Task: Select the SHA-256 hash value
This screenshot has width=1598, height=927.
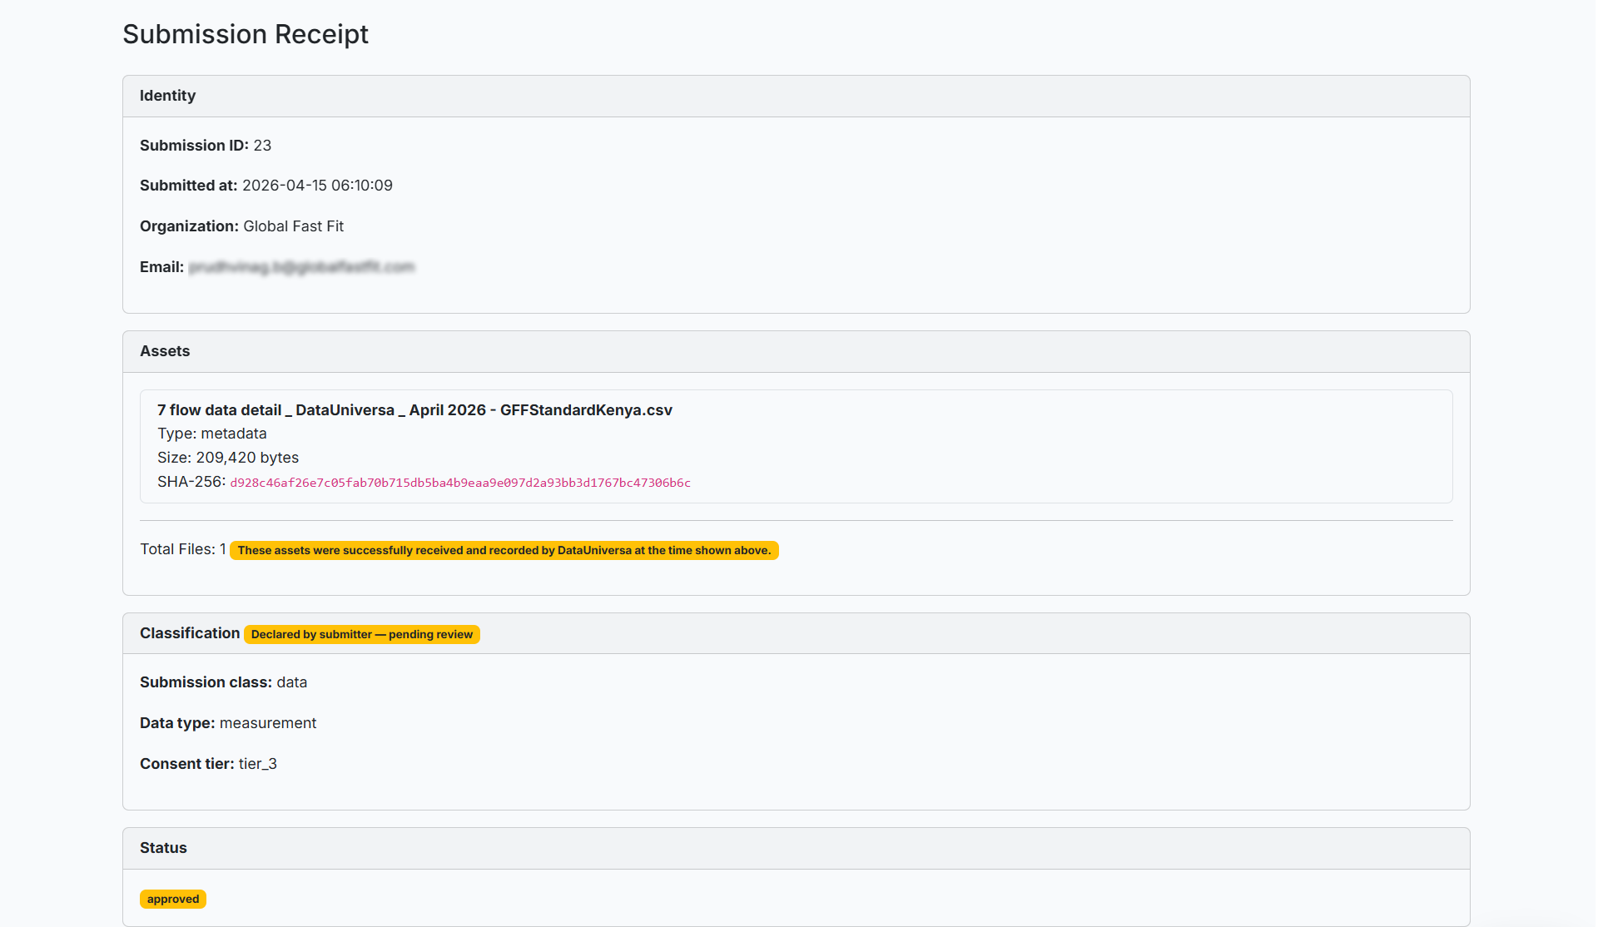Action: pos(460,483)
